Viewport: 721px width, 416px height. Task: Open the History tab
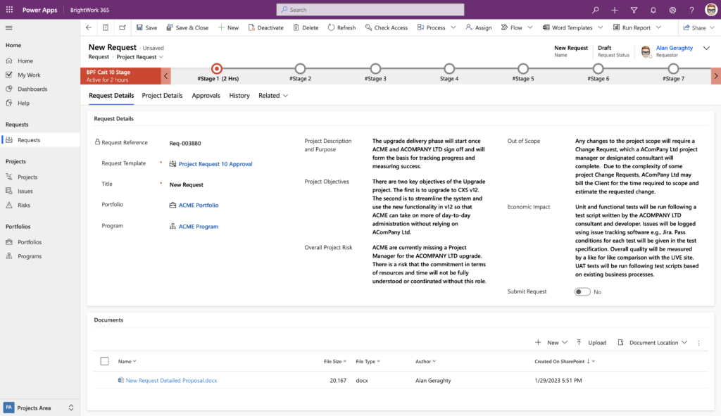(239, 95)
